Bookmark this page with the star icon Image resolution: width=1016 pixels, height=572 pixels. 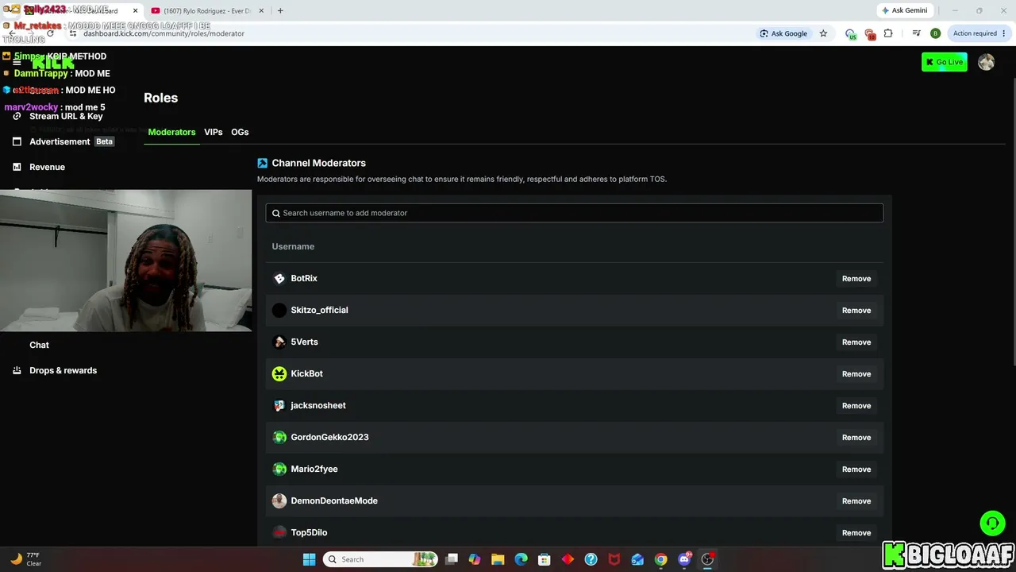tap(823, 33)
